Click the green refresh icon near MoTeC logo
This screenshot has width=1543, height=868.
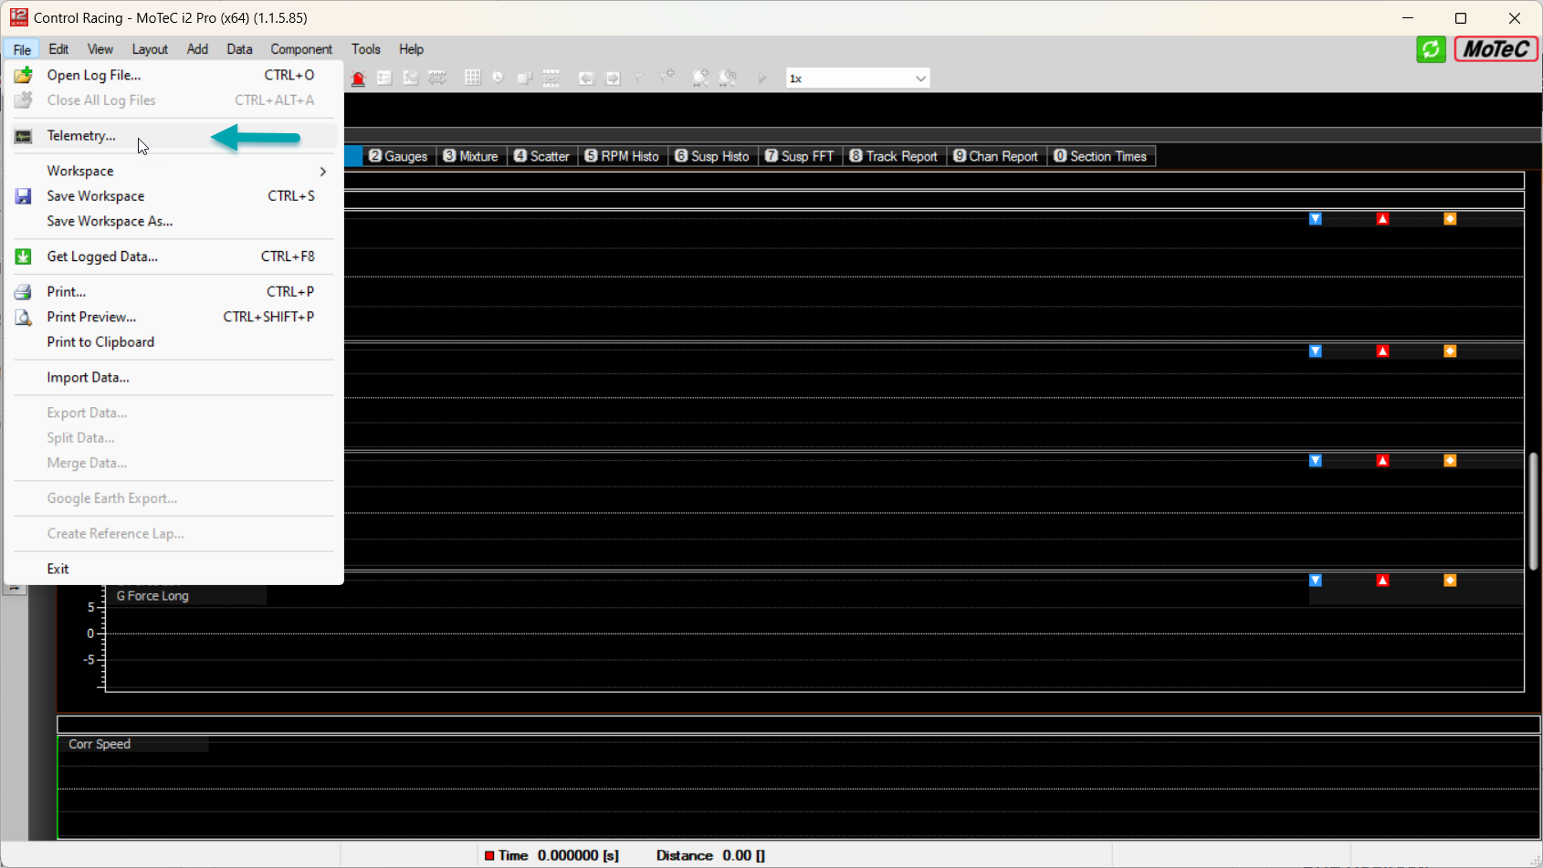(1431, 49)
